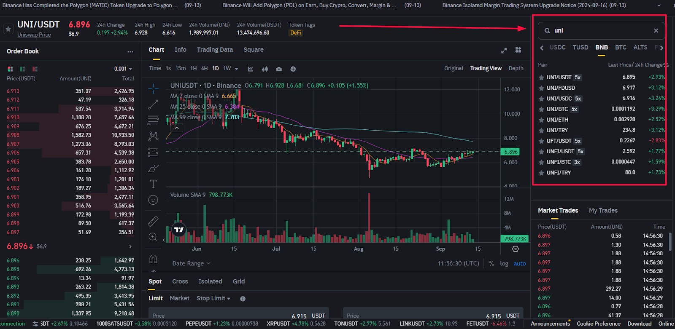Click the uni search input field
Screen dimensions: 675x329
pos(601,30)
